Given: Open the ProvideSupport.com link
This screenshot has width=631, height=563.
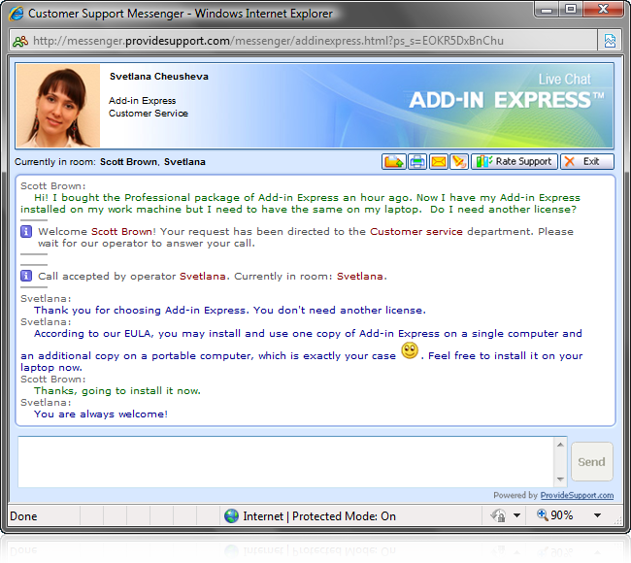Looking at the screenshot, I should (577, 495).
